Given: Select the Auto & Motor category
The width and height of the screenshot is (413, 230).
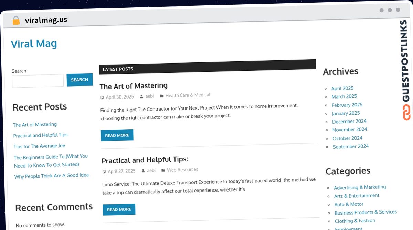Looking at the screenshot, I should [349, 204].
